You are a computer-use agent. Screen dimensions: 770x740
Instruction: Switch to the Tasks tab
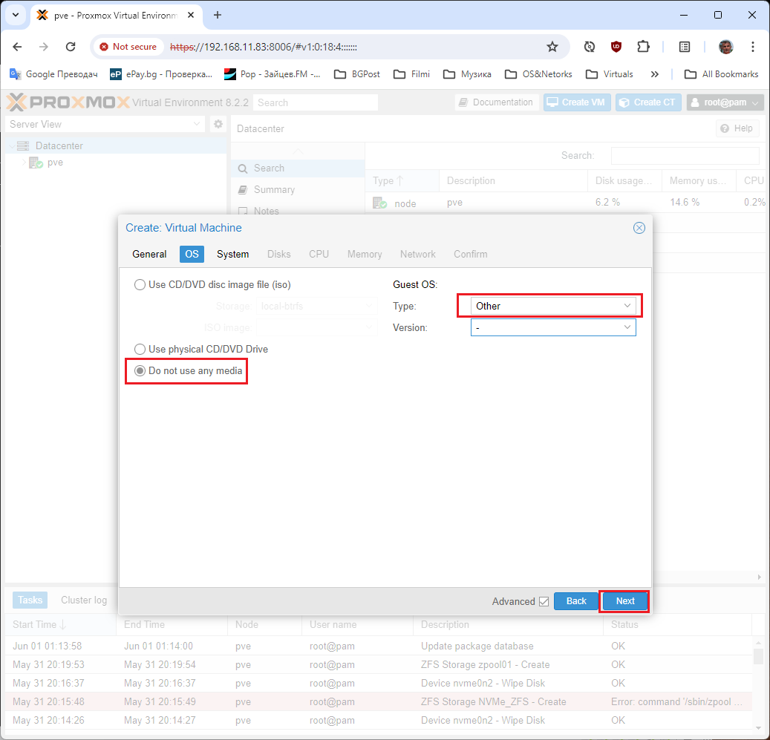click(x=30, y=600)
